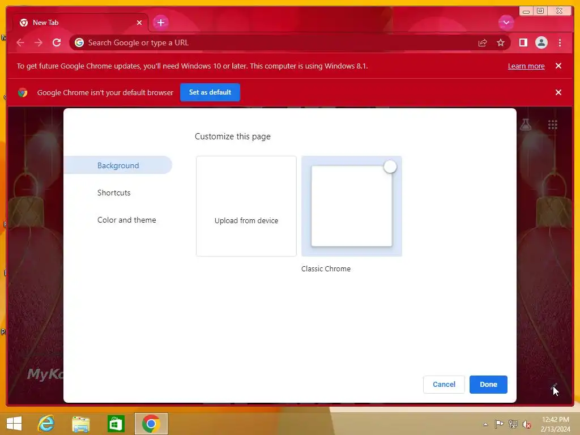Click the network tray icon

tap(513, 424)
